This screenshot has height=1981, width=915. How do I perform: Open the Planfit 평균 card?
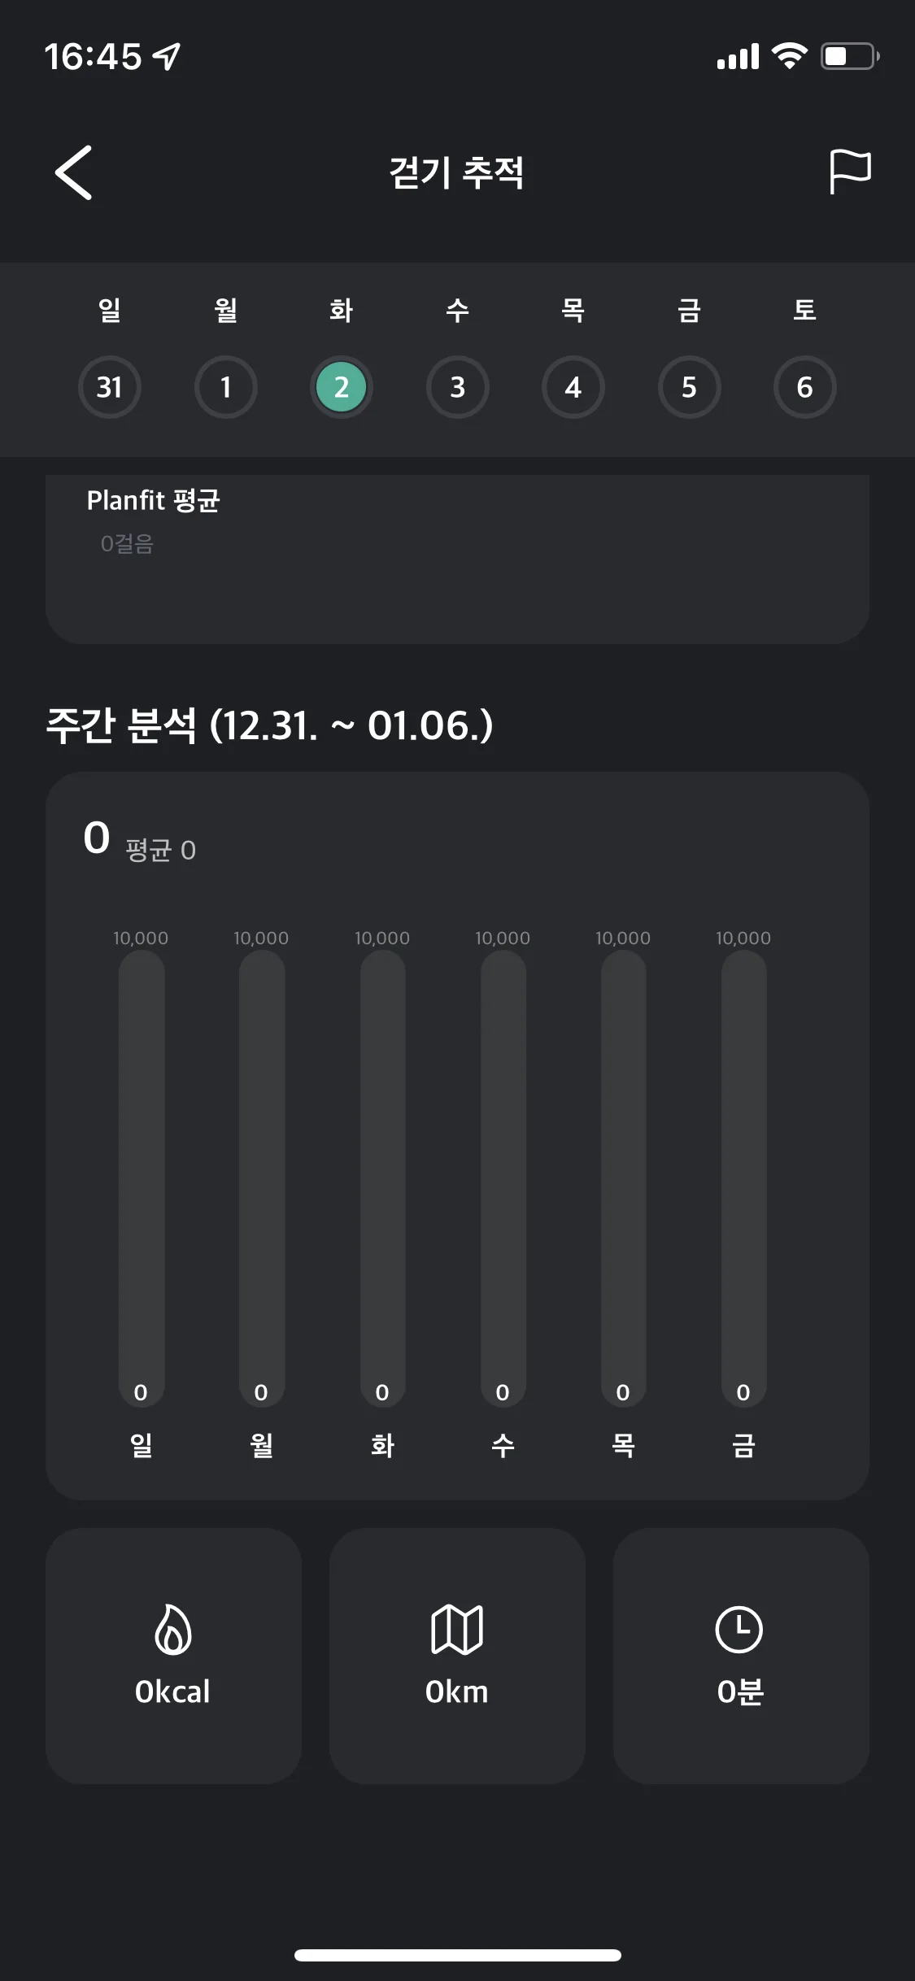tap(457, 559)
